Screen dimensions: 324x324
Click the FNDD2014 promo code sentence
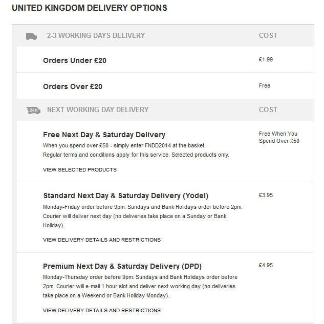coord(124,145)
